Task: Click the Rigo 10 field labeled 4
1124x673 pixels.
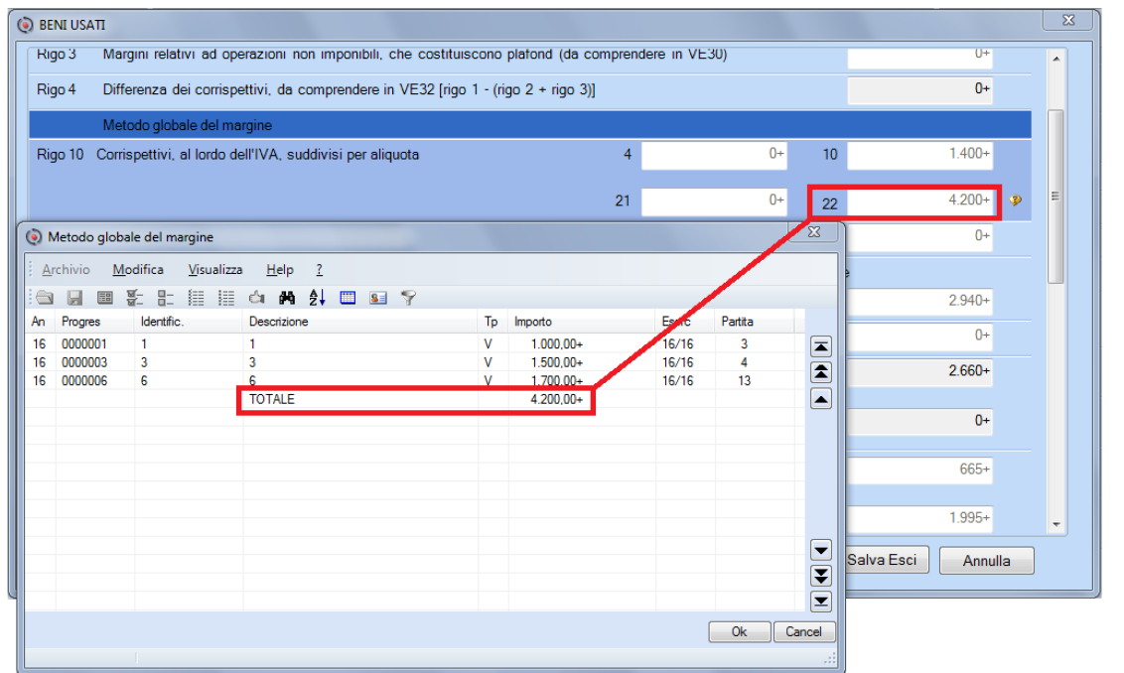Action: tap(714, 155)
